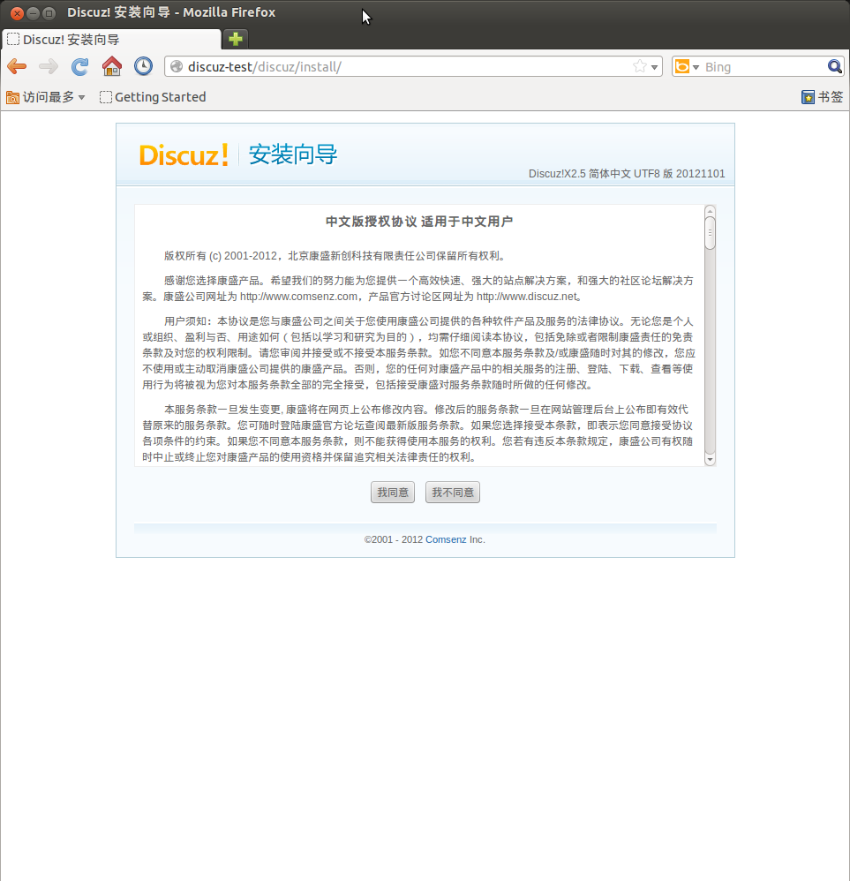The image size is (850, 881).
Task: Click the globe site identity icon
Action: pos(177,66)
